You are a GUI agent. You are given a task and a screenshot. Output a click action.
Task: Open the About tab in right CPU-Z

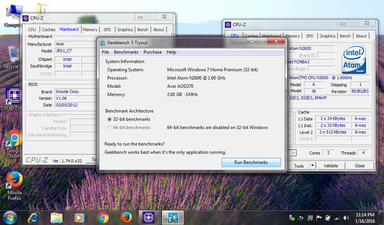(x=361, y=36)
